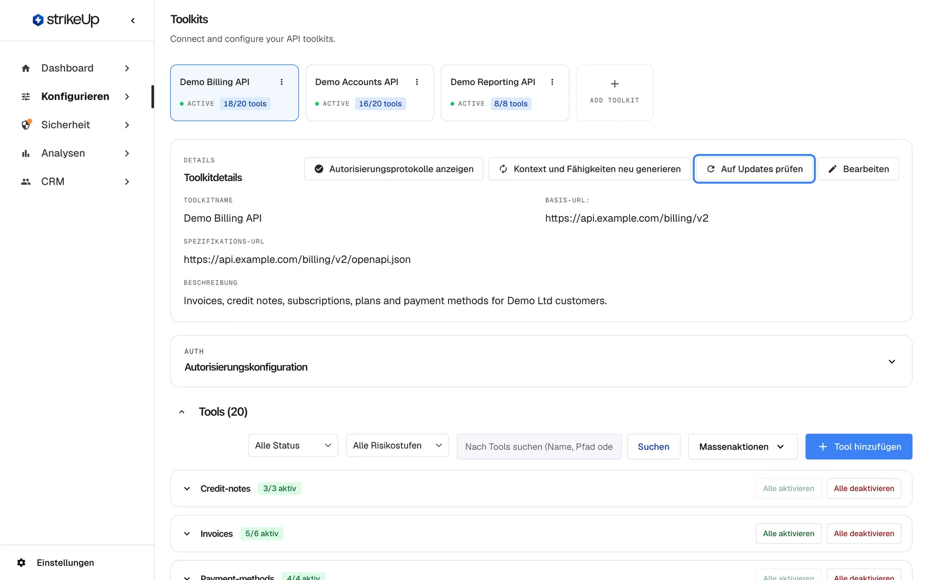Select the Demo Accounts API toolkit card
The height and width of the screenshot is (580, 928).
coord(370,93)
